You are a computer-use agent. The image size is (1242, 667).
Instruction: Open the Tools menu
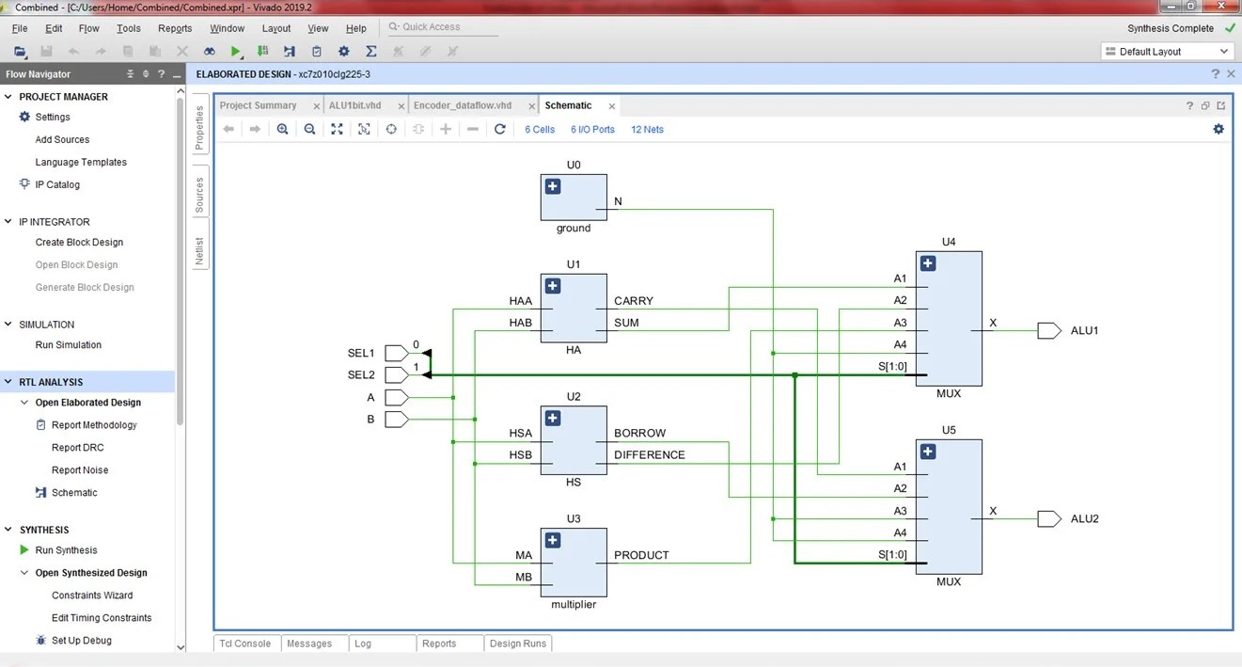pos(128,28)
